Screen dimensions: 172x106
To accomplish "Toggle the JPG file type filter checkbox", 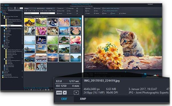I will pyautogui.click(x=29, y=11).
